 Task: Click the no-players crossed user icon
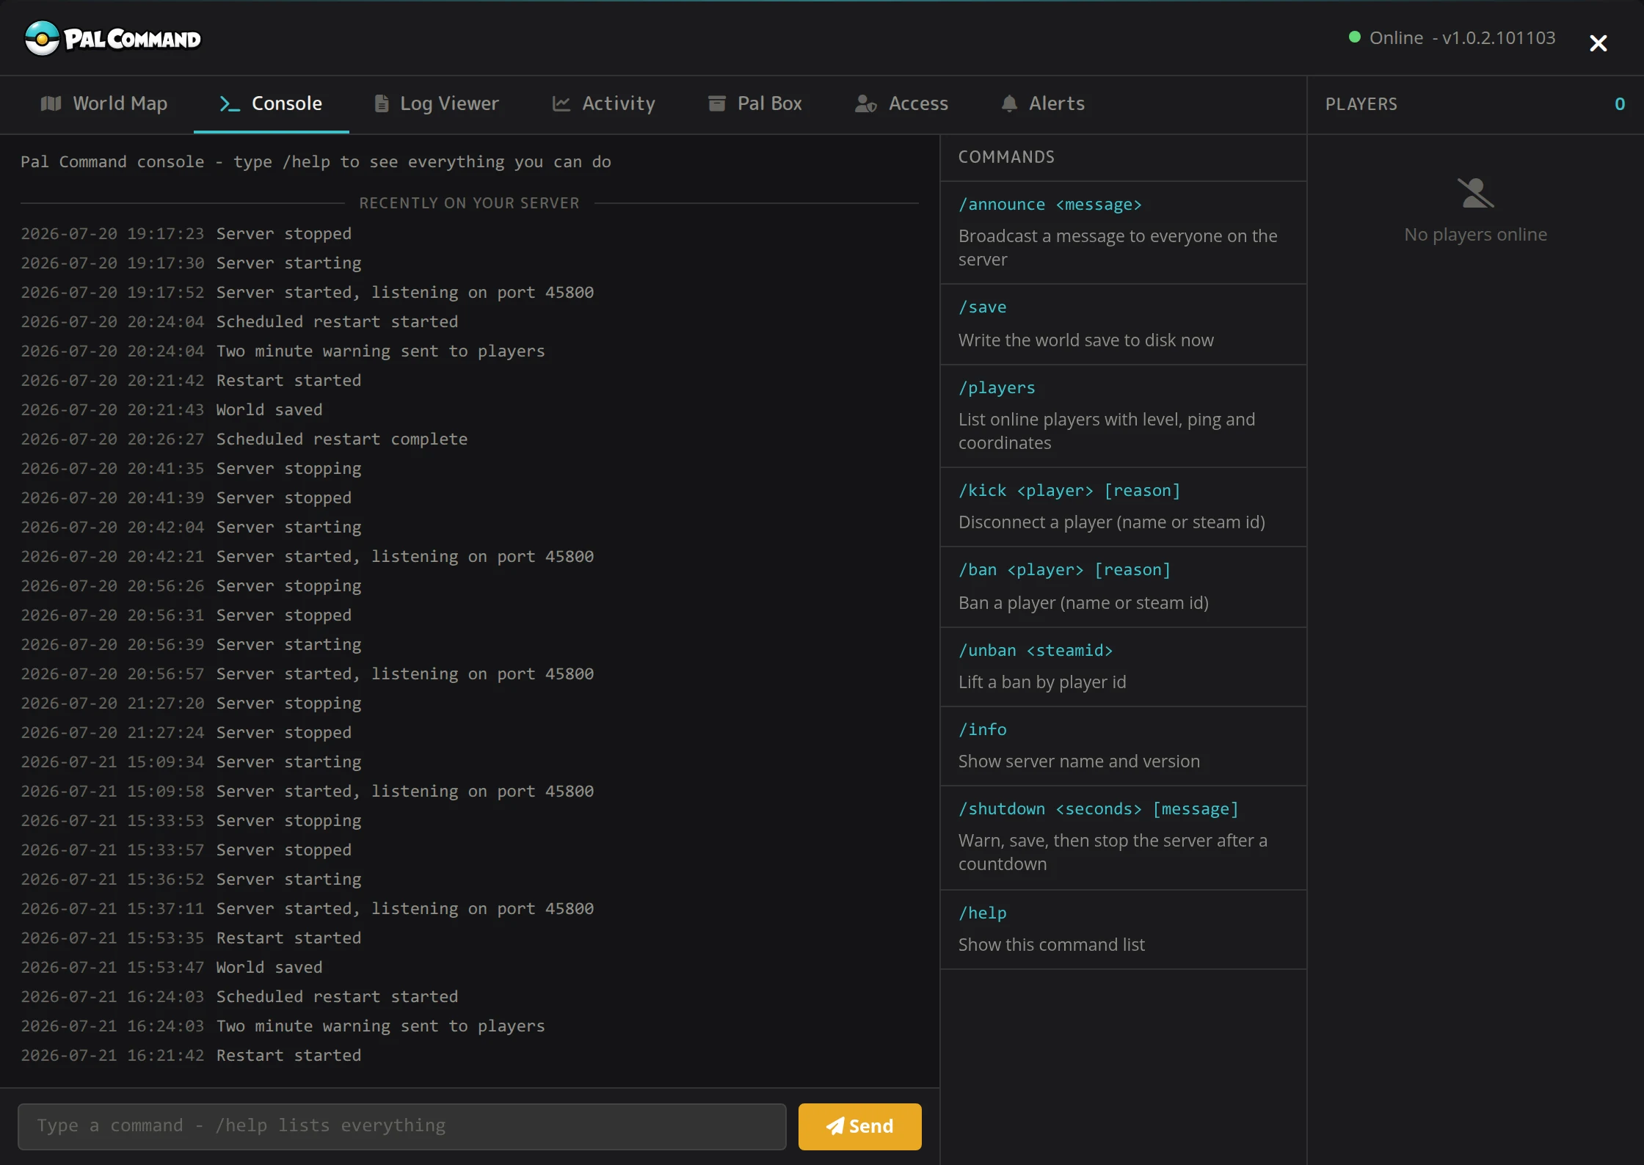1475,193
